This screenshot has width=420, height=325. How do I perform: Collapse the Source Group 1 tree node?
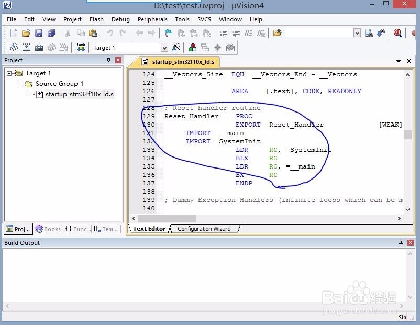coord(19,84)
